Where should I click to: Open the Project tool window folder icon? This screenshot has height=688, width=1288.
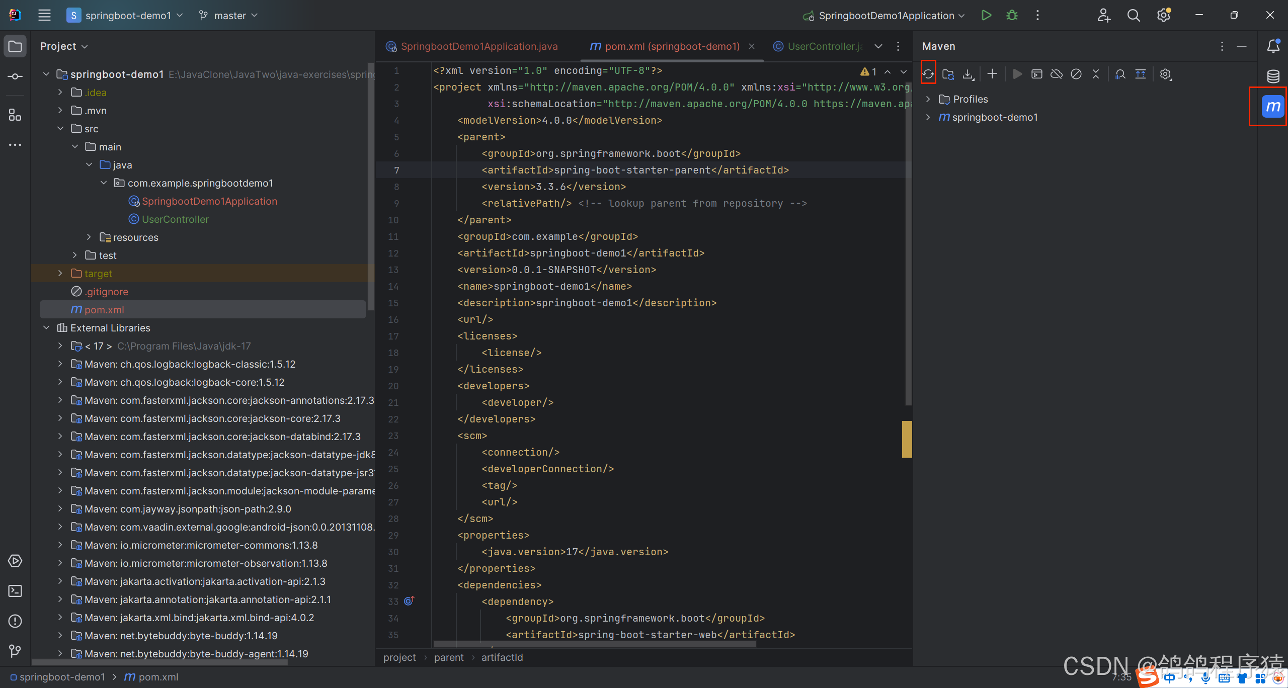[x=15, y=46]
